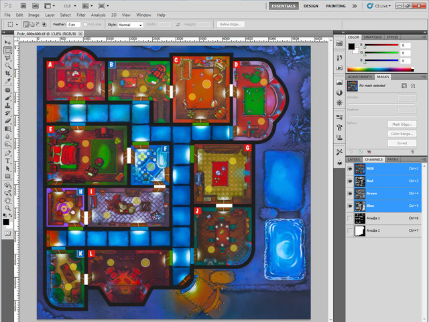Select the Pen tool

coord(7,153)
